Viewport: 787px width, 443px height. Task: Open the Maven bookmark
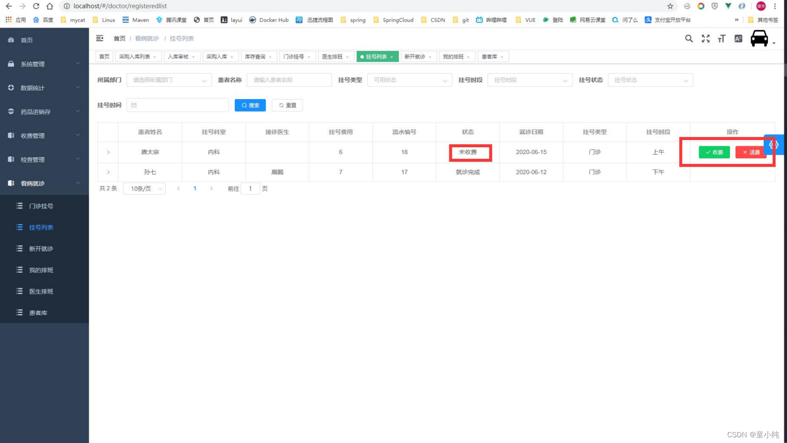pos(136,20)
